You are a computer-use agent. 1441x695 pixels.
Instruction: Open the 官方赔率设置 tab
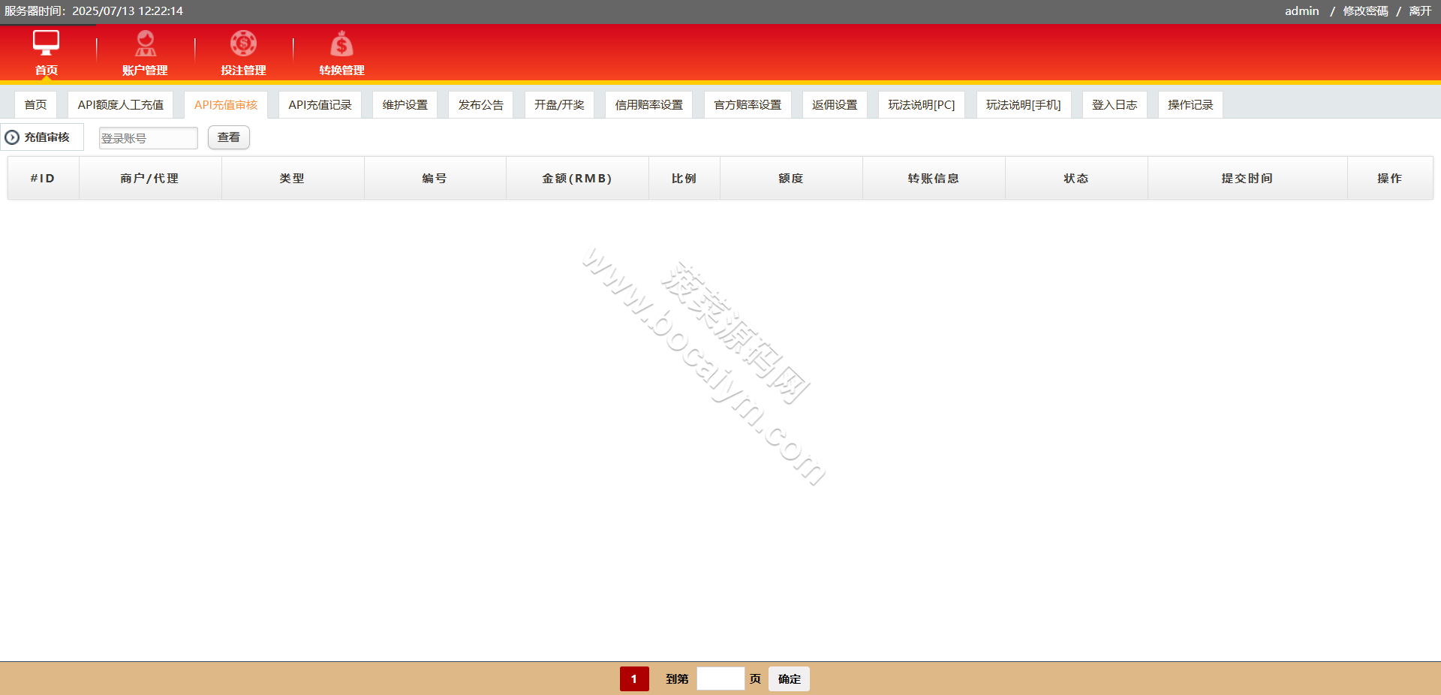(748, 104)
